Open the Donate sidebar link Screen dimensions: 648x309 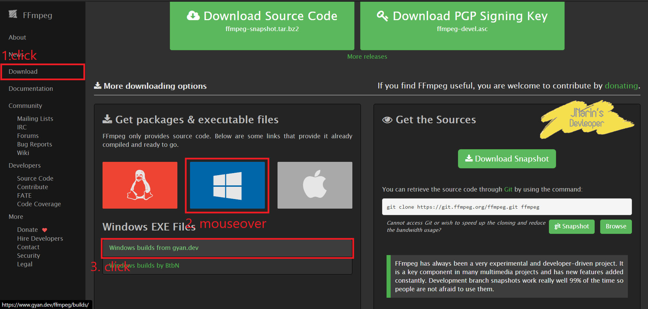(x=27, y=230)
